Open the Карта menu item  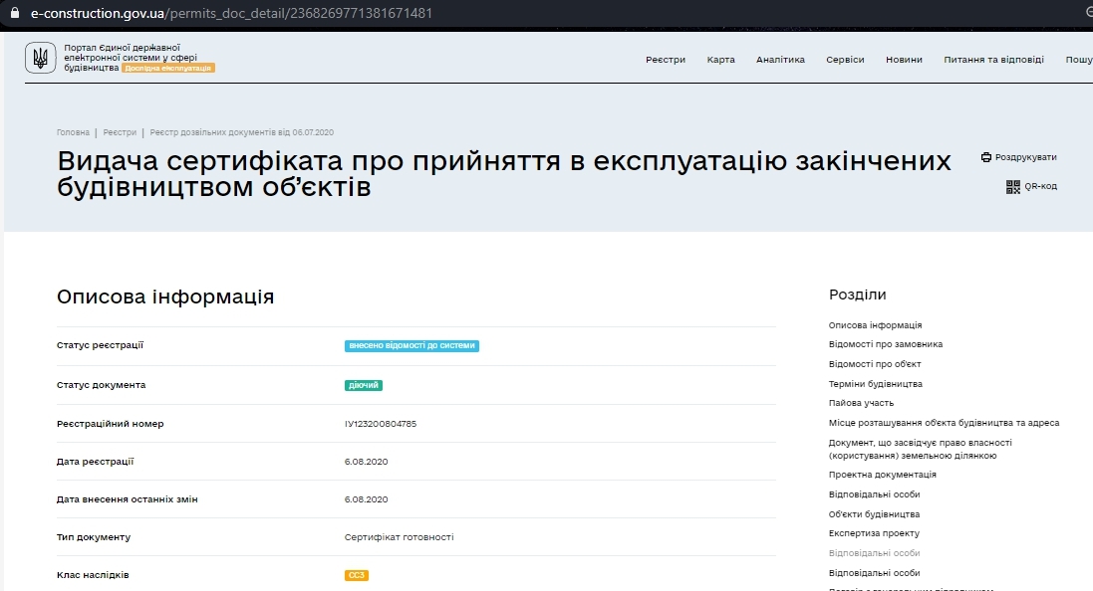point(720,60)
